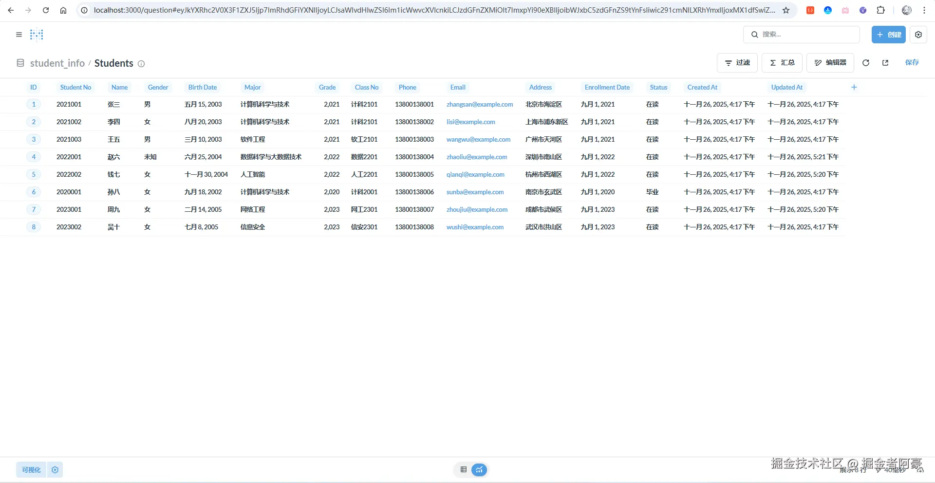Click 保存 to save the question
935x483 pixels.
point(912,63)
